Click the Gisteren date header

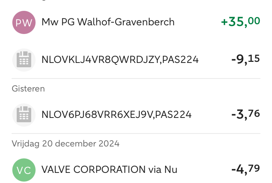coord(28,89)
